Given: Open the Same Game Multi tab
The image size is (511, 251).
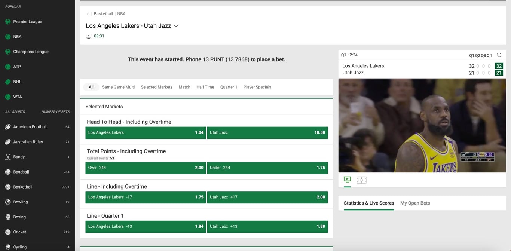Looking at the screenshot, I should (x=118, y=87).
